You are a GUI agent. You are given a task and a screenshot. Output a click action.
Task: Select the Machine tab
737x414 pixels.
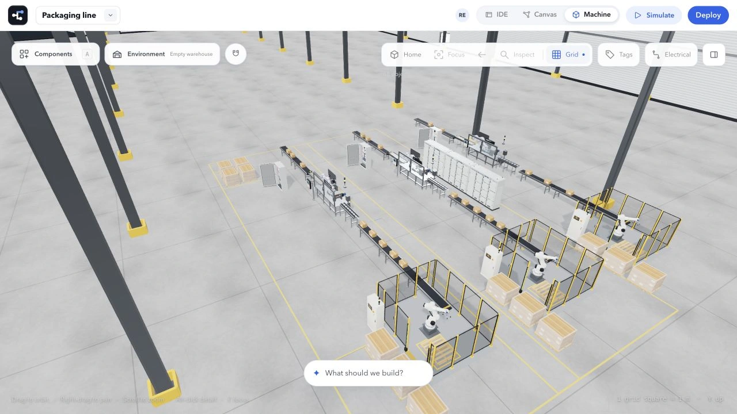pos(591,15)
